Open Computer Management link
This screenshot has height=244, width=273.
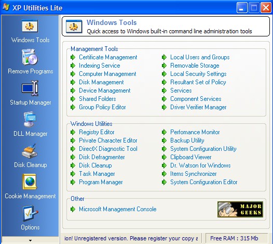click(x=107, y=74)
